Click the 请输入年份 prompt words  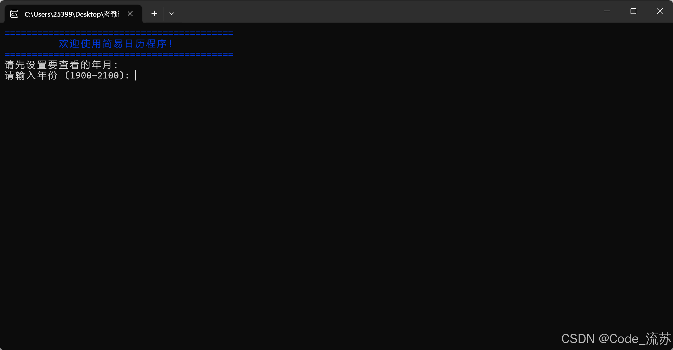tap(31, 76)
